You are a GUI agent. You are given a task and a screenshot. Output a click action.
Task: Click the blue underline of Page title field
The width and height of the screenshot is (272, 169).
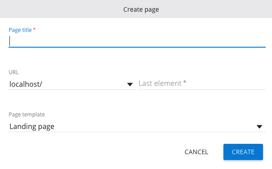[137, 47]
